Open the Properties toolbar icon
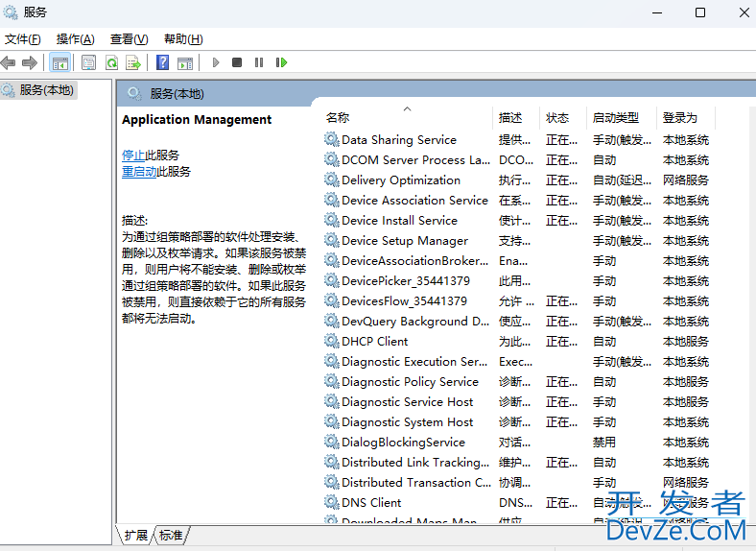 pyautogui.click(x=88, y=62)
